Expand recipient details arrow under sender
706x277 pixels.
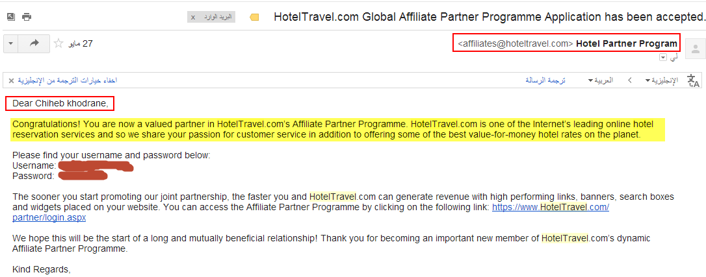tap(663, 58)
